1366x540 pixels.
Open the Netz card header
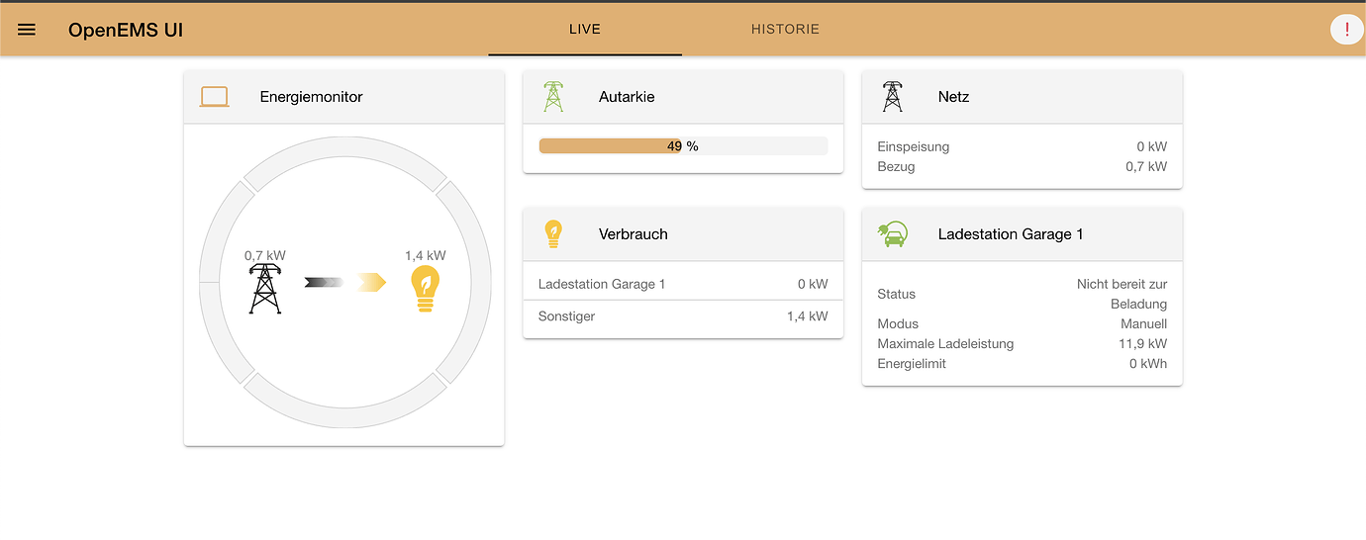(1022, 97)
